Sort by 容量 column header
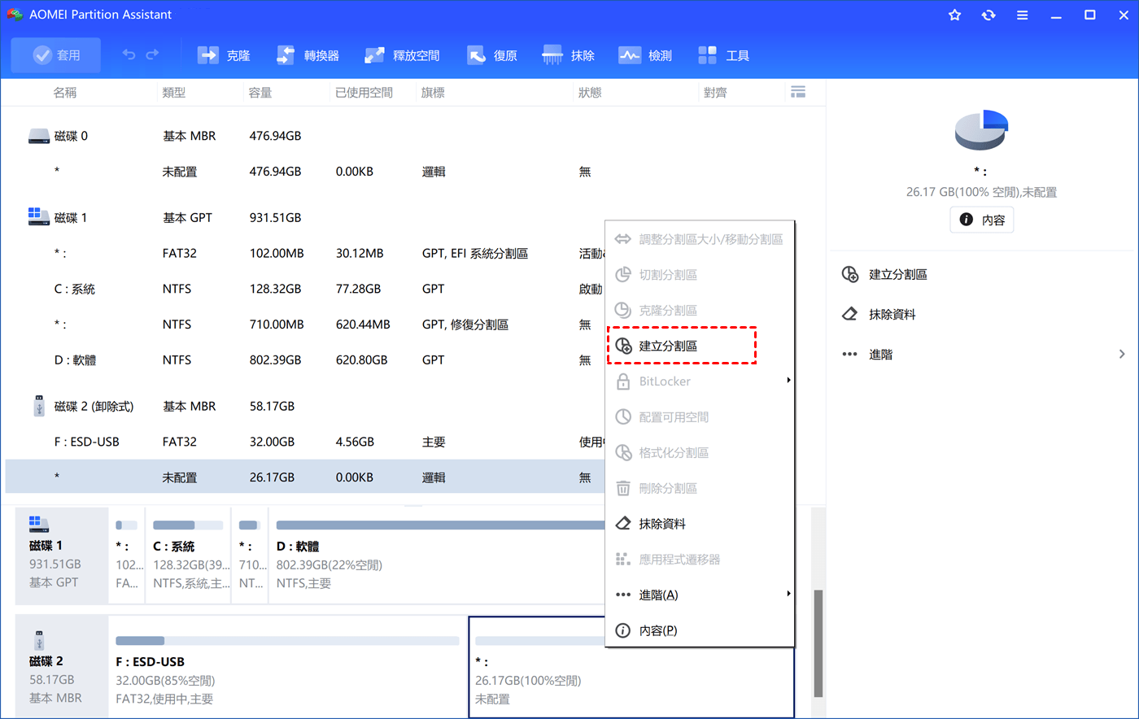This screenshot has width=1139, height=719. [260, 93]
